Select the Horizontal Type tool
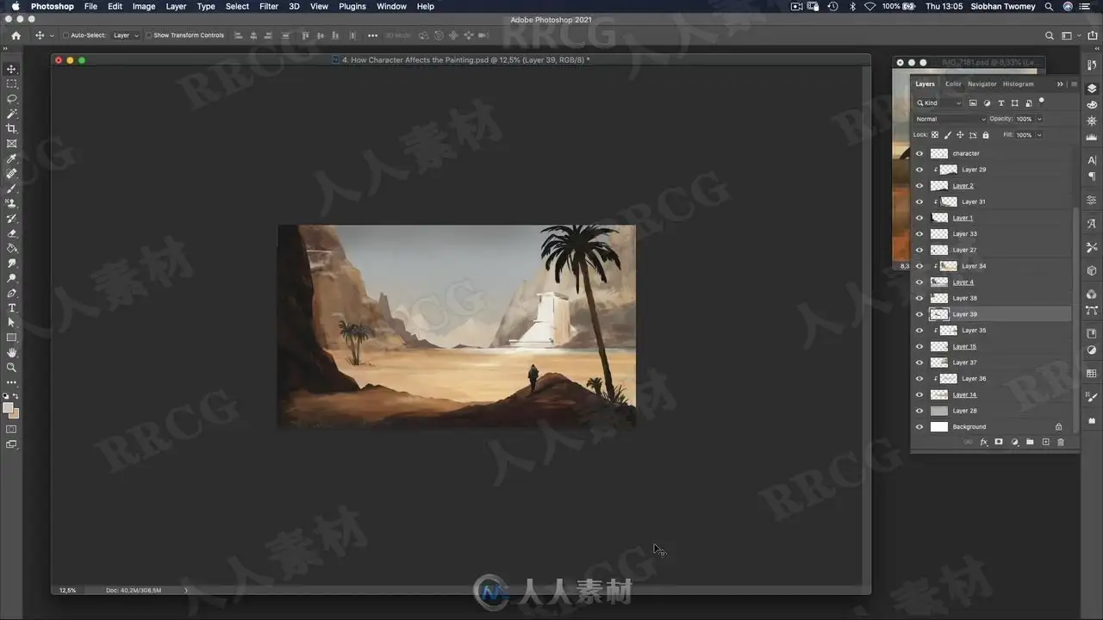Viewport: 1103px width, 620px height. click(11, 308)
